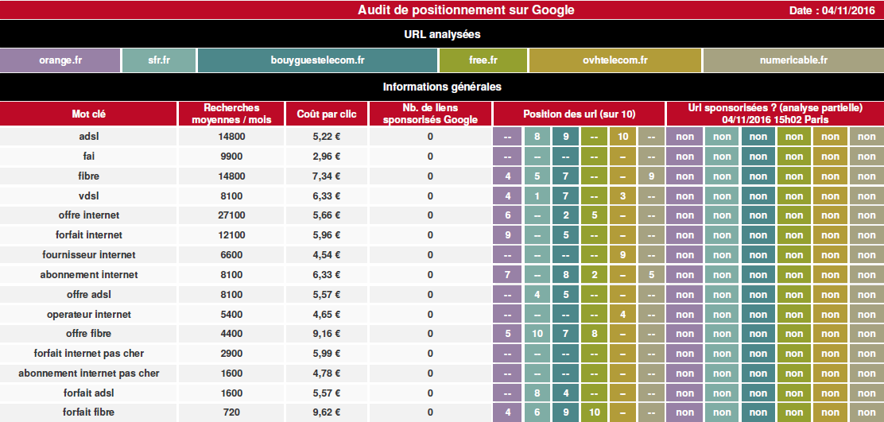Click the 'Date : 04/11/2016' text
Screen dimensions: 884x422
tap(833, 10)
